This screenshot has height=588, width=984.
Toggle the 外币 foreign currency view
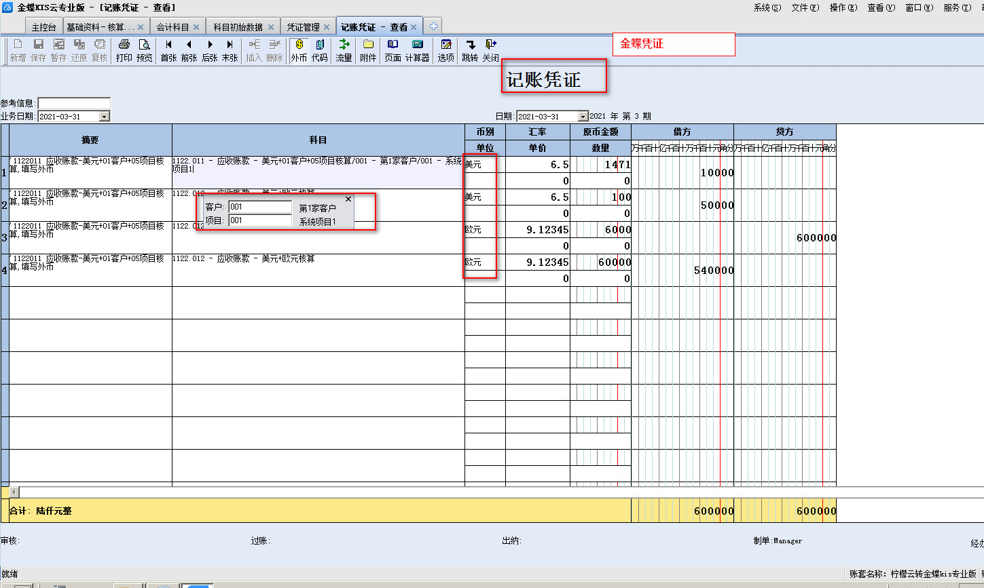(299, 50)
